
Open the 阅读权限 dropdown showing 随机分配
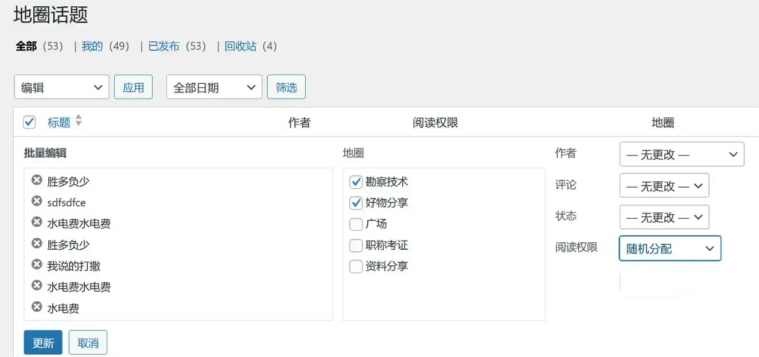pyautogui.click(x=670, y=249)
